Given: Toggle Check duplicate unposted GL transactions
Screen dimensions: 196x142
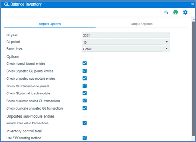Looking at the screenshot, I should point(85,108).
